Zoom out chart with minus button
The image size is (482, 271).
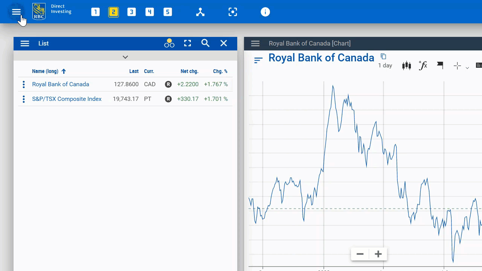(360, 254)
